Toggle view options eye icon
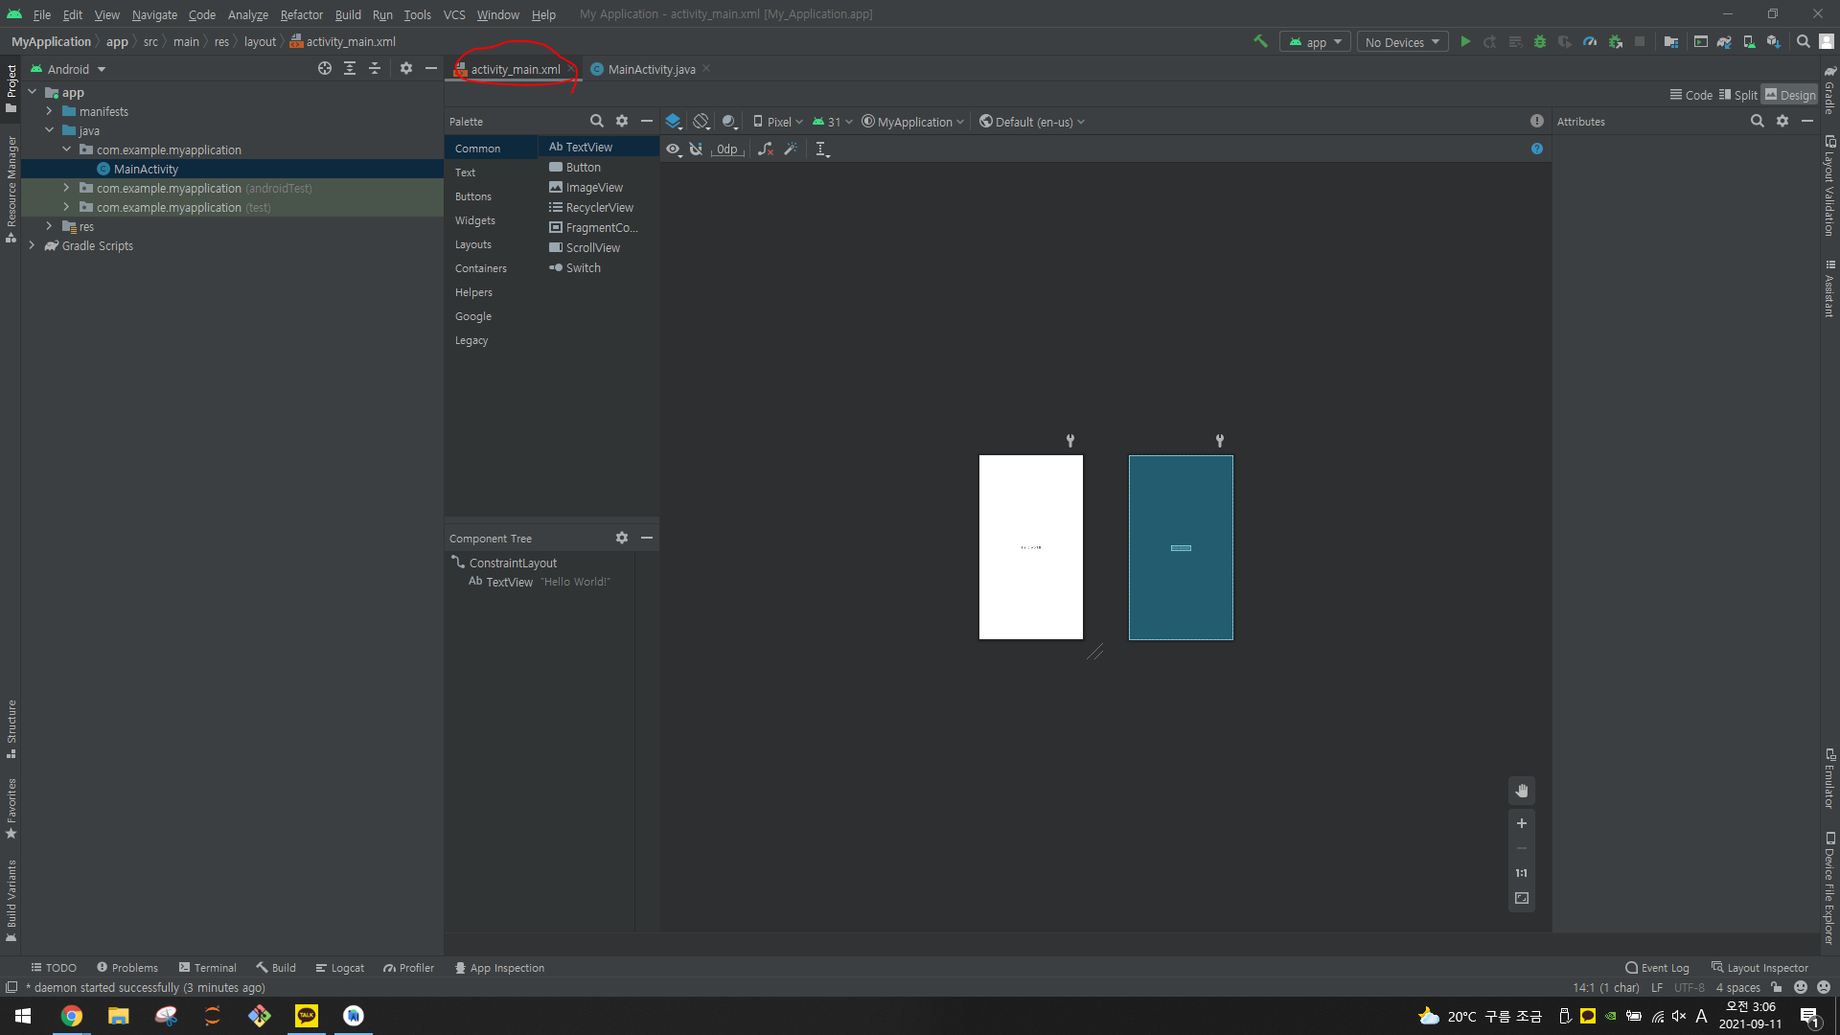Viewport: 1840px width, 1035px height. point(674,149)
